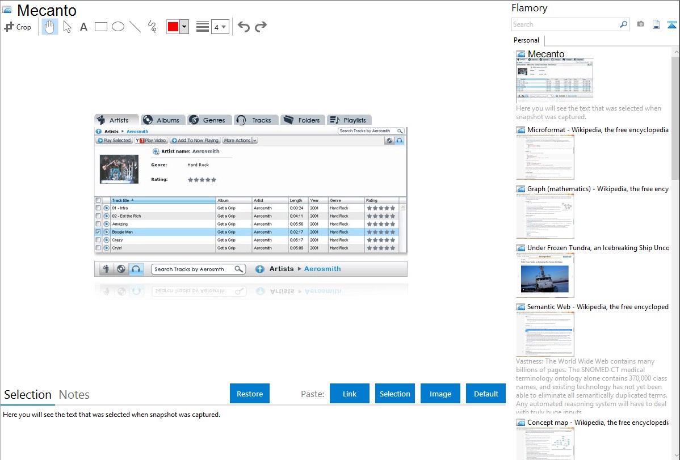Select the arrow pointer tool
The width and height of the screenshot is (680, 460).
(x=67, y=27)
